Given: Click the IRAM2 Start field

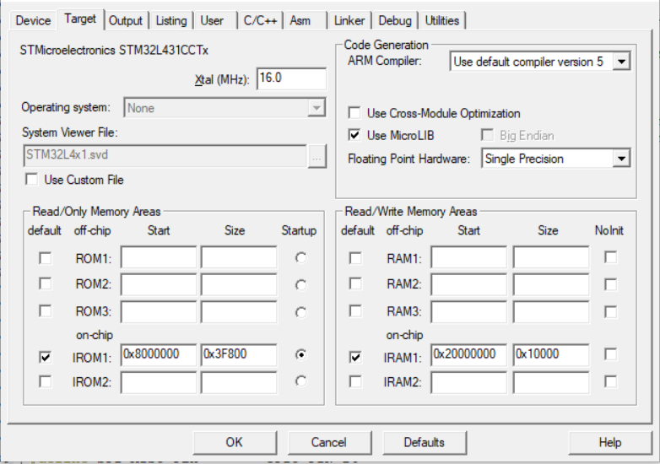Looking at the screenshot, I should [x=469, y=382].
